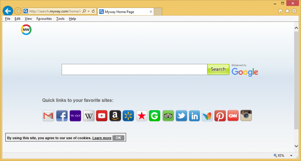Click the Google logo next to search
This screenshot has height=161, width=301.
[x=245, y=72]
